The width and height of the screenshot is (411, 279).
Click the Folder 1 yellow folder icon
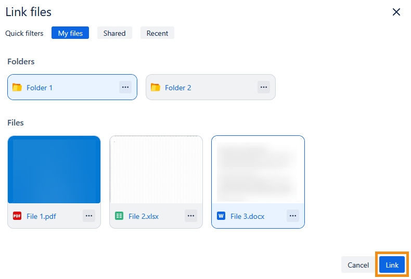17,88
